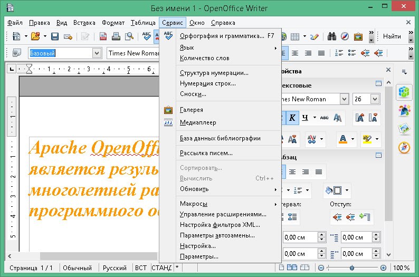Open Page preview magnifier icon
Screen dimensions: 419x277
click(129, 36)
